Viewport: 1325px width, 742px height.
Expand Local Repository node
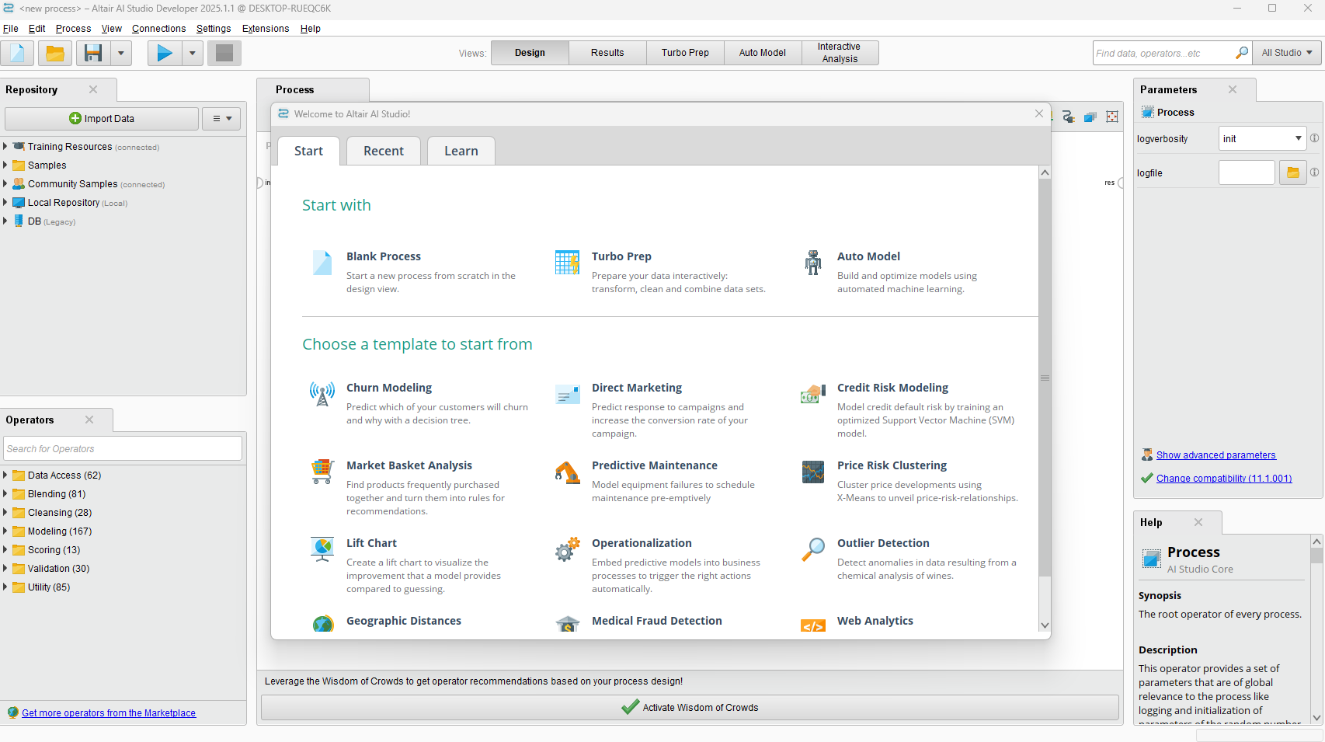[x=5, y=202]
